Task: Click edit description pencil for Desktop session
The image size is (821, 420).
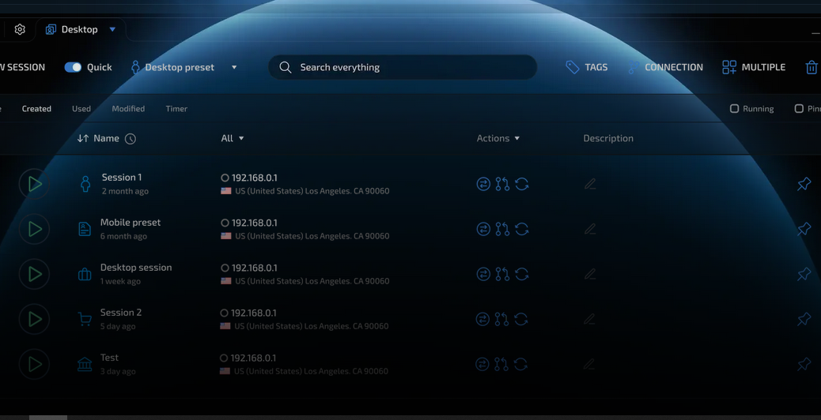Action: point(590,274)
